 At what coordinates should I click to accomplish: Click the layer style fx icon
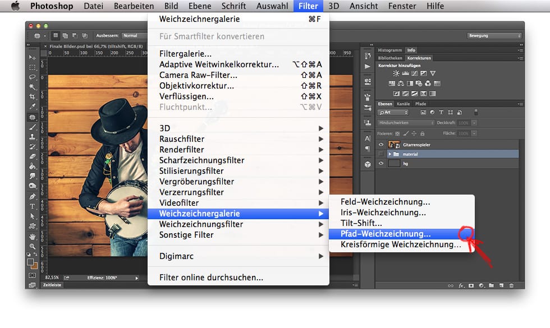[461, 285]
